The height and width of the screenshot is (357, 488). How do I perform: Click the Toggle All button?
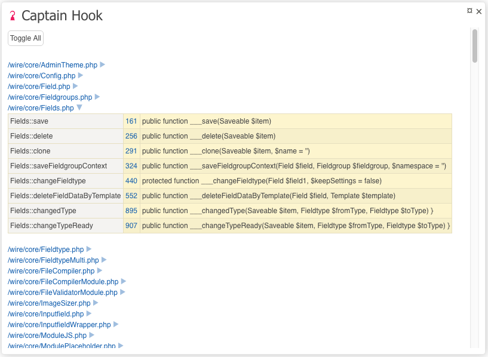click(x=26, y=38)
